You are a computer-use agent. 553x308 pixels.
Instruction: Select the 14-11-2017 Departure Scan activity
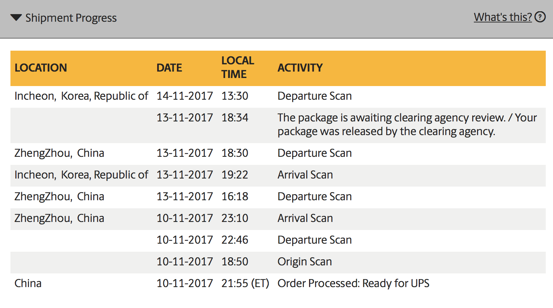pos(315,96)
